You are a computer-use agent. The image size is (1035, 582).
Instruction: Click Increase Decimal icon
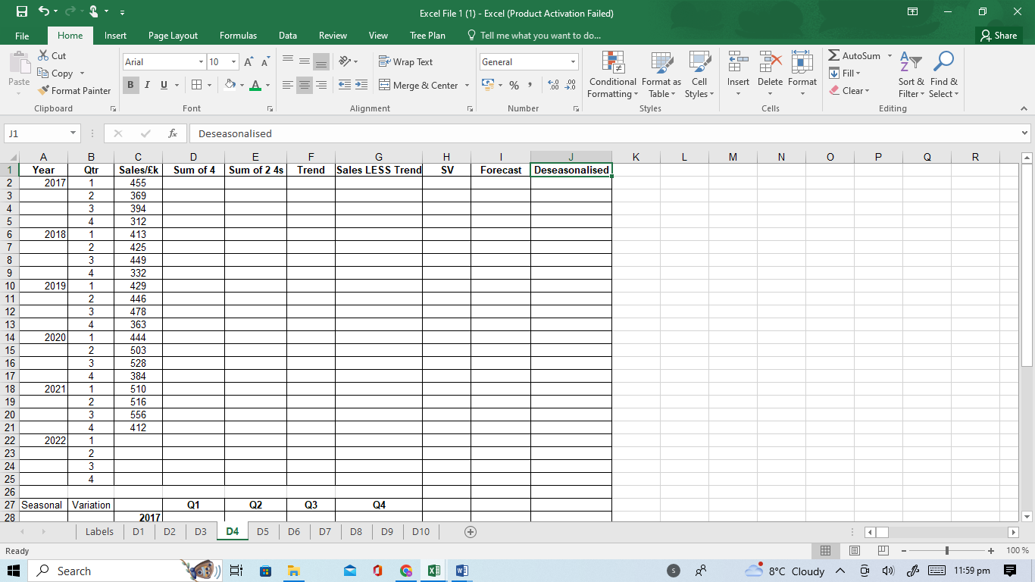[x=552, y=86]
